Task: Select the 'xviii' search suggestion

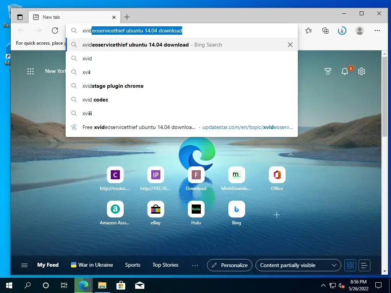Action: tap(182, 113)
